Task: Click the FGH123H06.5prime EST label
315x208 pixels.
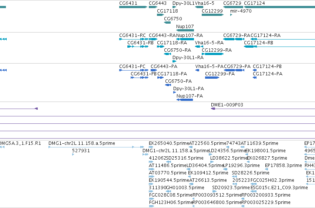Action: pos(171,202)
